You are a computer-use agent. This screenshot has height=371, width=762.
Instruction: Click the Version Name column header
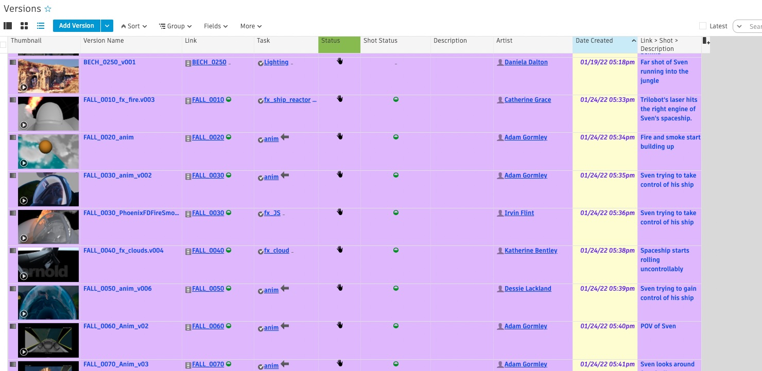131,45
